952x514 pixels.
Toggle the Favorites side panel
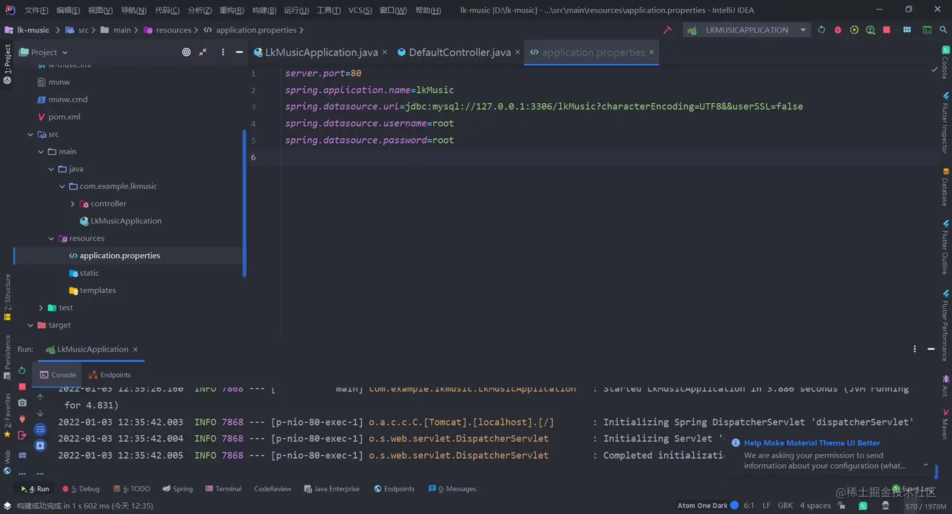click(7, 415)
